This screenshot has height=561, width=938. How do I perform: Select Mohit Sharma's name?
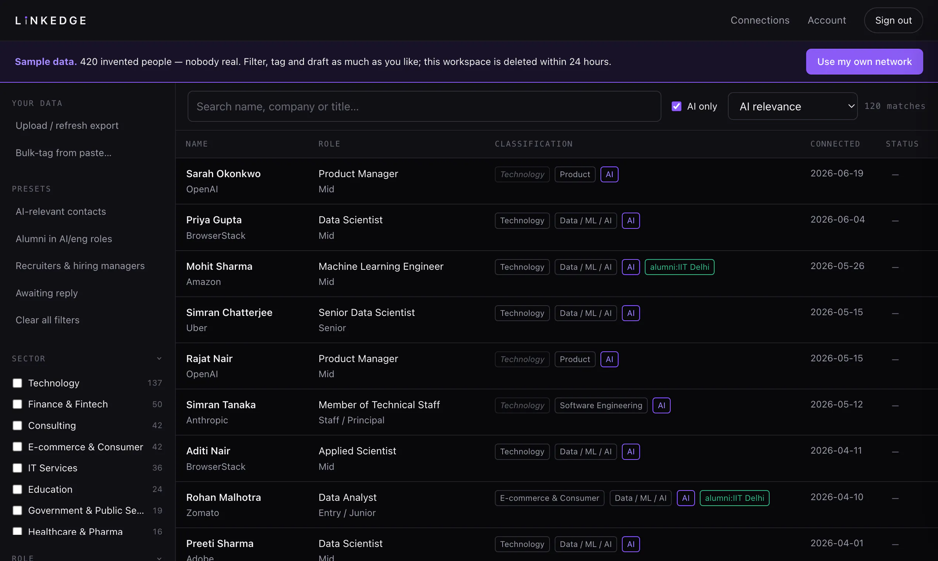219,266
